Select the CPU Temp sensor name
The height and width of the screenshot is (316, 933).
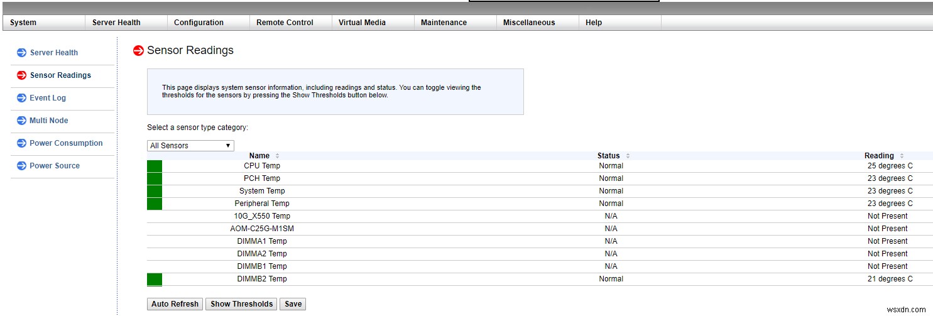(262, 166)
